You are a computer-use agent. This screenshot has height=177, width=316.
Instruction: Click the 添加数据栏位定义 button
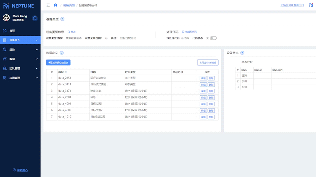coord(58,62)
